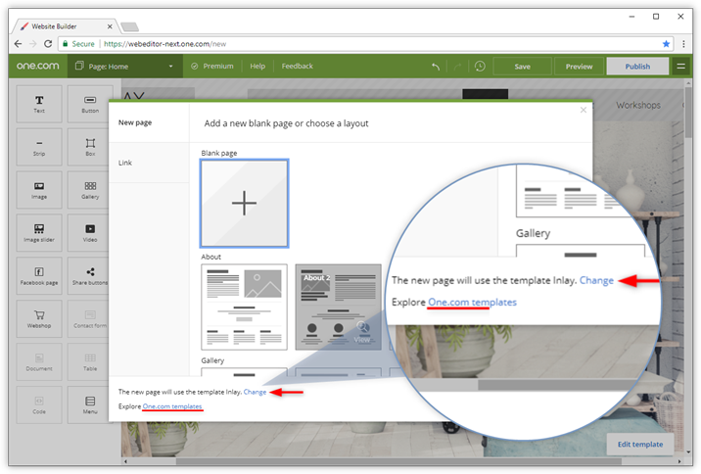
Task: Click the Undo arrow in toolbar
Action: [436, 67]
